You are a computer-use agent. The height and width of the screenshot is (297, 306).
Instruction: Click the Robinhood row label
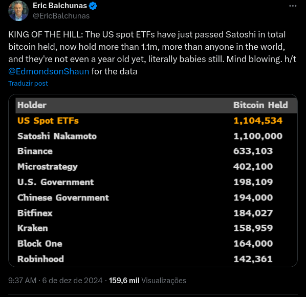tap(40, 259)
